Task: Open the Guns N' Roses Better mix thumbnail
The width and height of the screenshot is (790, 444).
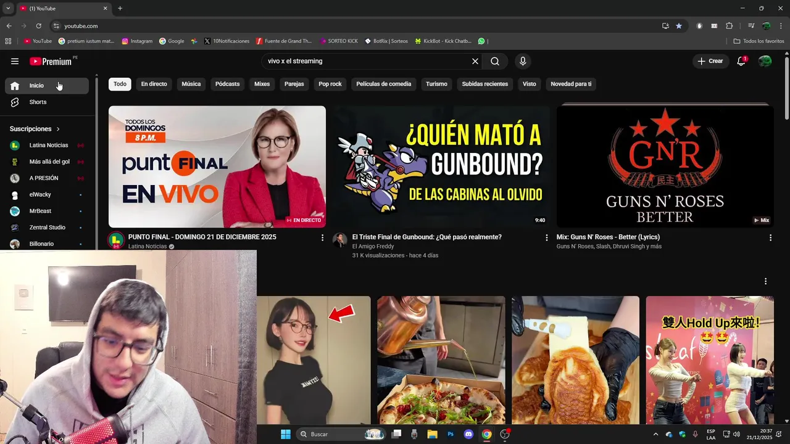Action: [x=665, y=166]
